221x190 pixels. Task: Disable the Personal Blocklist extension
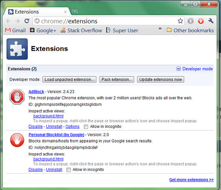pyautogui.click(x=35, y=169)
